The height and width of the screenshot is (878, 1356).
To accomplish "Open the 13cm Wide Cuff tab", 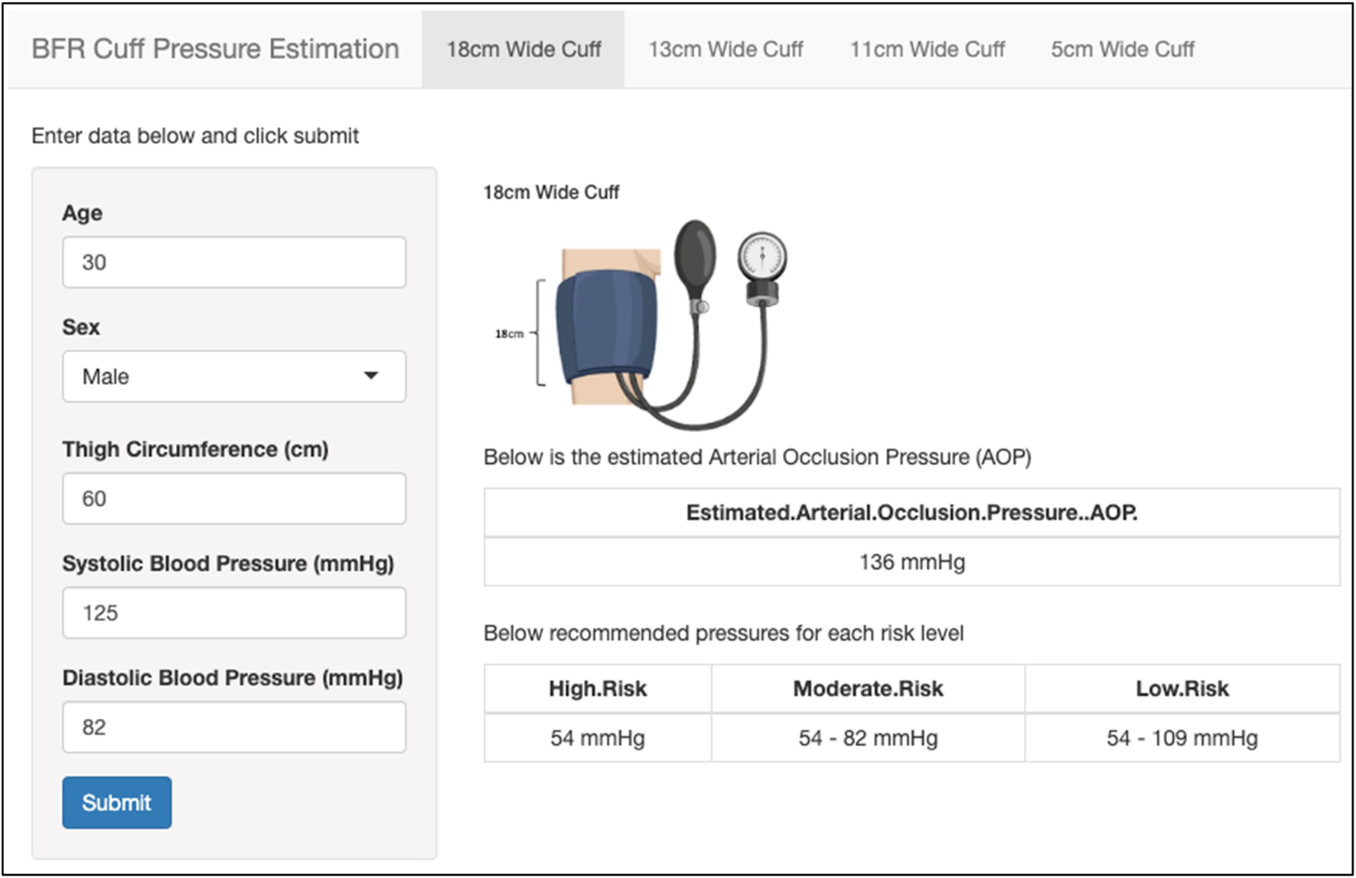I will click(x=725, y=50).
